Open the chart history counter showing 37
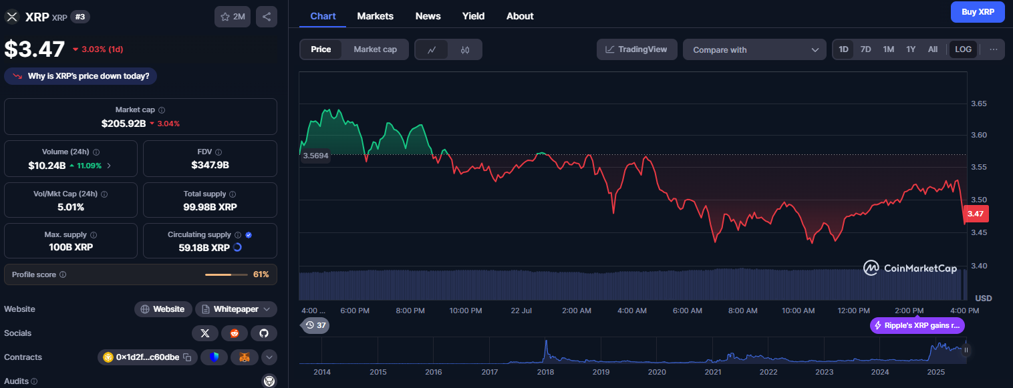The image size is (1013, 388). click(x=315, y=325)
